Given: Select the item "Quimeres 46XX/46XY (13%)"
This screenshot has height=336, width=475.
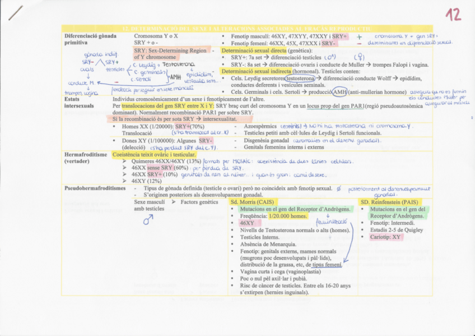Looking at the screenshot, I should tap(166, 162).
